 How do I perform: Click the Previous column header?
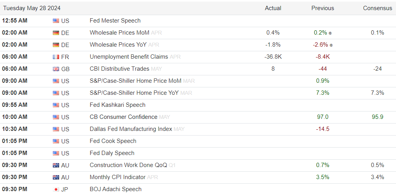tap(323, 8)
